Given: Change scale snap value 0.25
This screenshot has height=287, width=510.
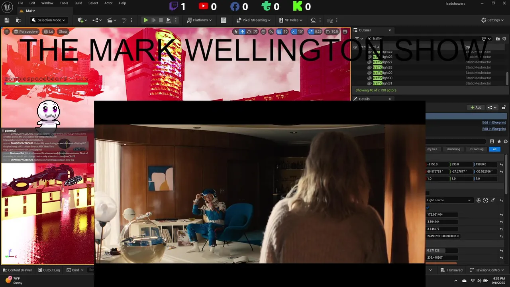Looking at the screenshot, I should 318,31.
